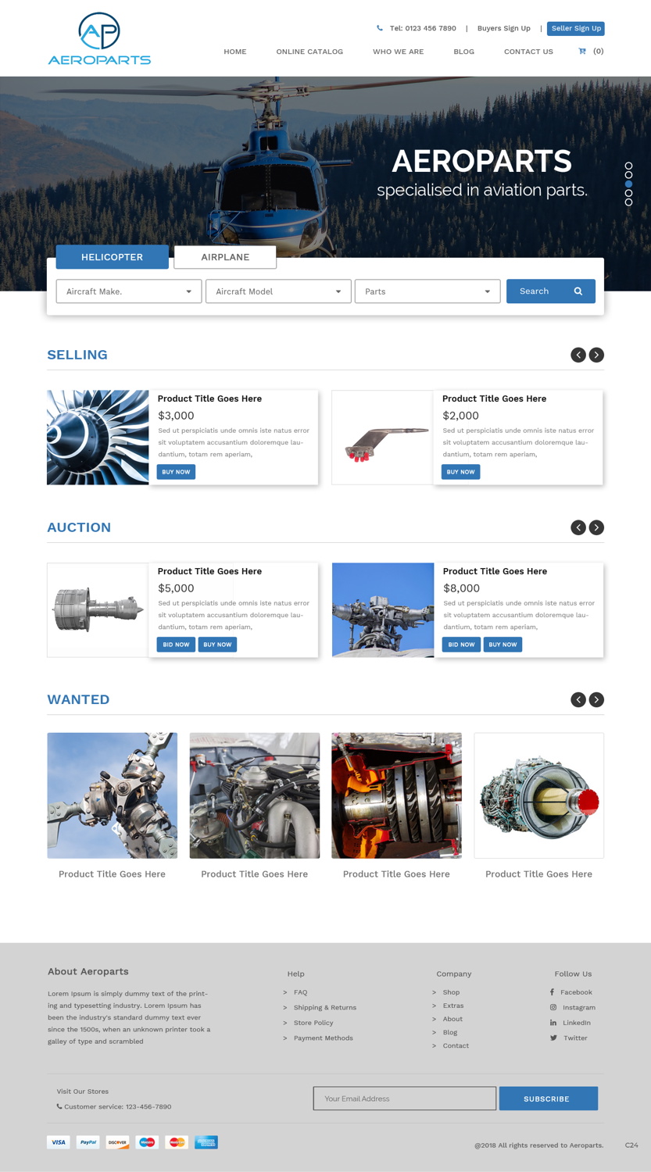Click Buy Now on the $2,000 product

click(x=460, y=472)
